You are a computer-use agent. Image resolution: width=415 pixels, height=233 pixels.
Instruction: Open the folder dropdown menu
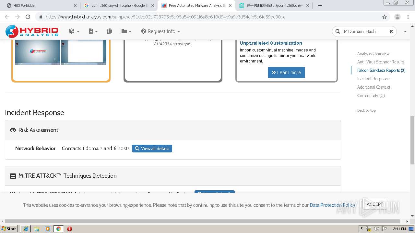pyautogui.click(x=126, y=31)
